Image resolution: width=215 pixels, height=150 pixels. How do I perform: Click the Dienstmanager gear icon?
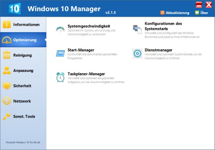coord(137,53)
